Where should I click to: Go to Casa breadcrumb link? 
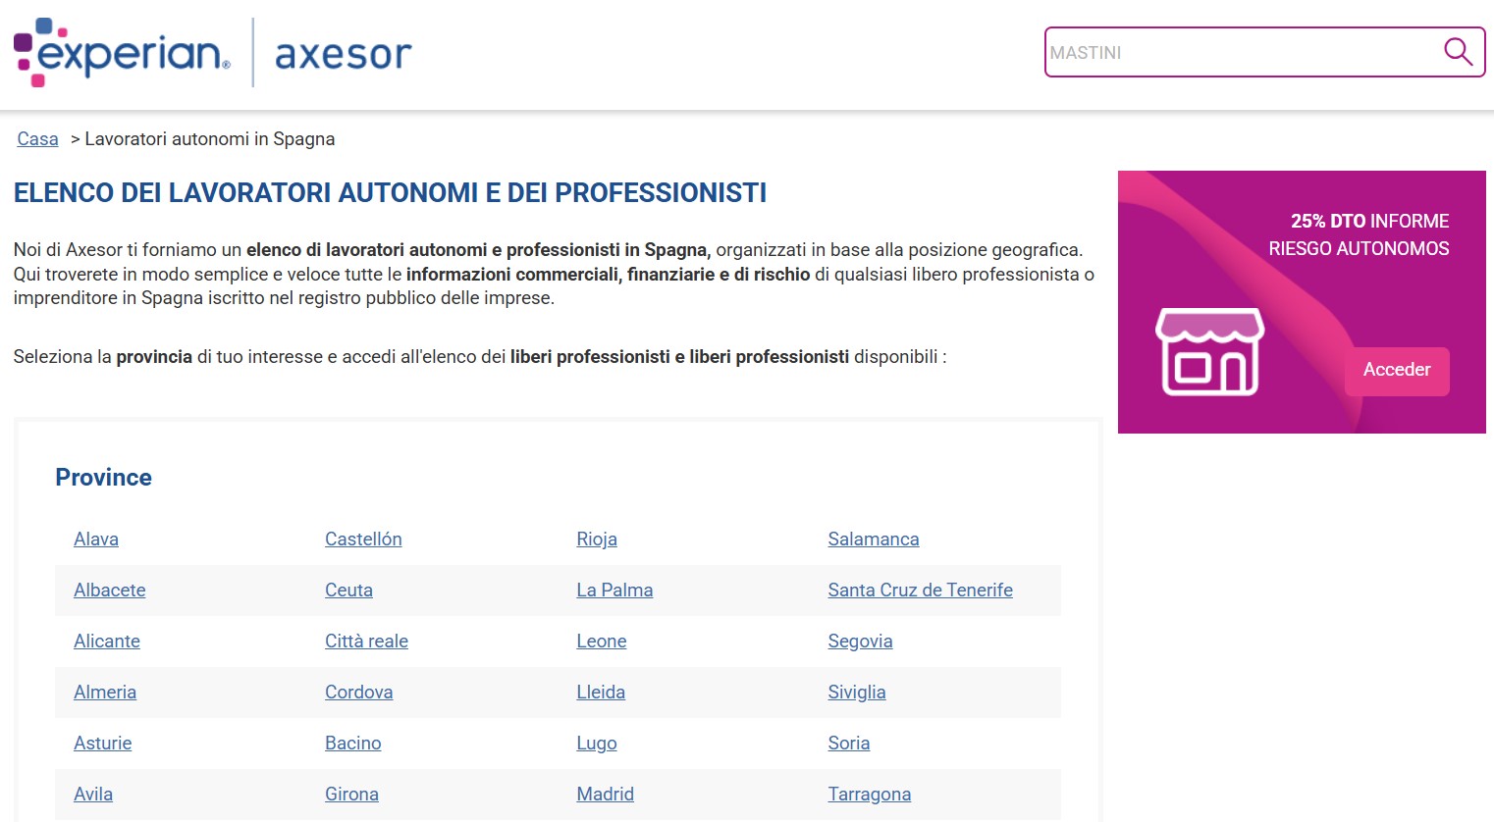(37, 139)
